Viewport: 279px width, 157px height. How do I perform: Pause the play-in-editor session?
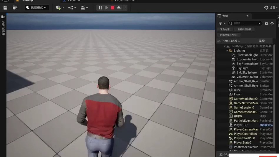pos(100,8)
